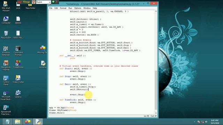Image resolution: width=223 pixels, height=125 pixels.
Task: Click the scroll up arrow in editor
Action: [156, 11]
